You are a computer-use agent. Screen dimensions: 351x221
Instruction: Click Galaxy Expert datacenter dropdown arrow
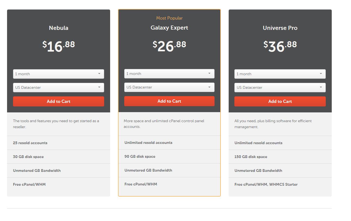pos(209,87)
